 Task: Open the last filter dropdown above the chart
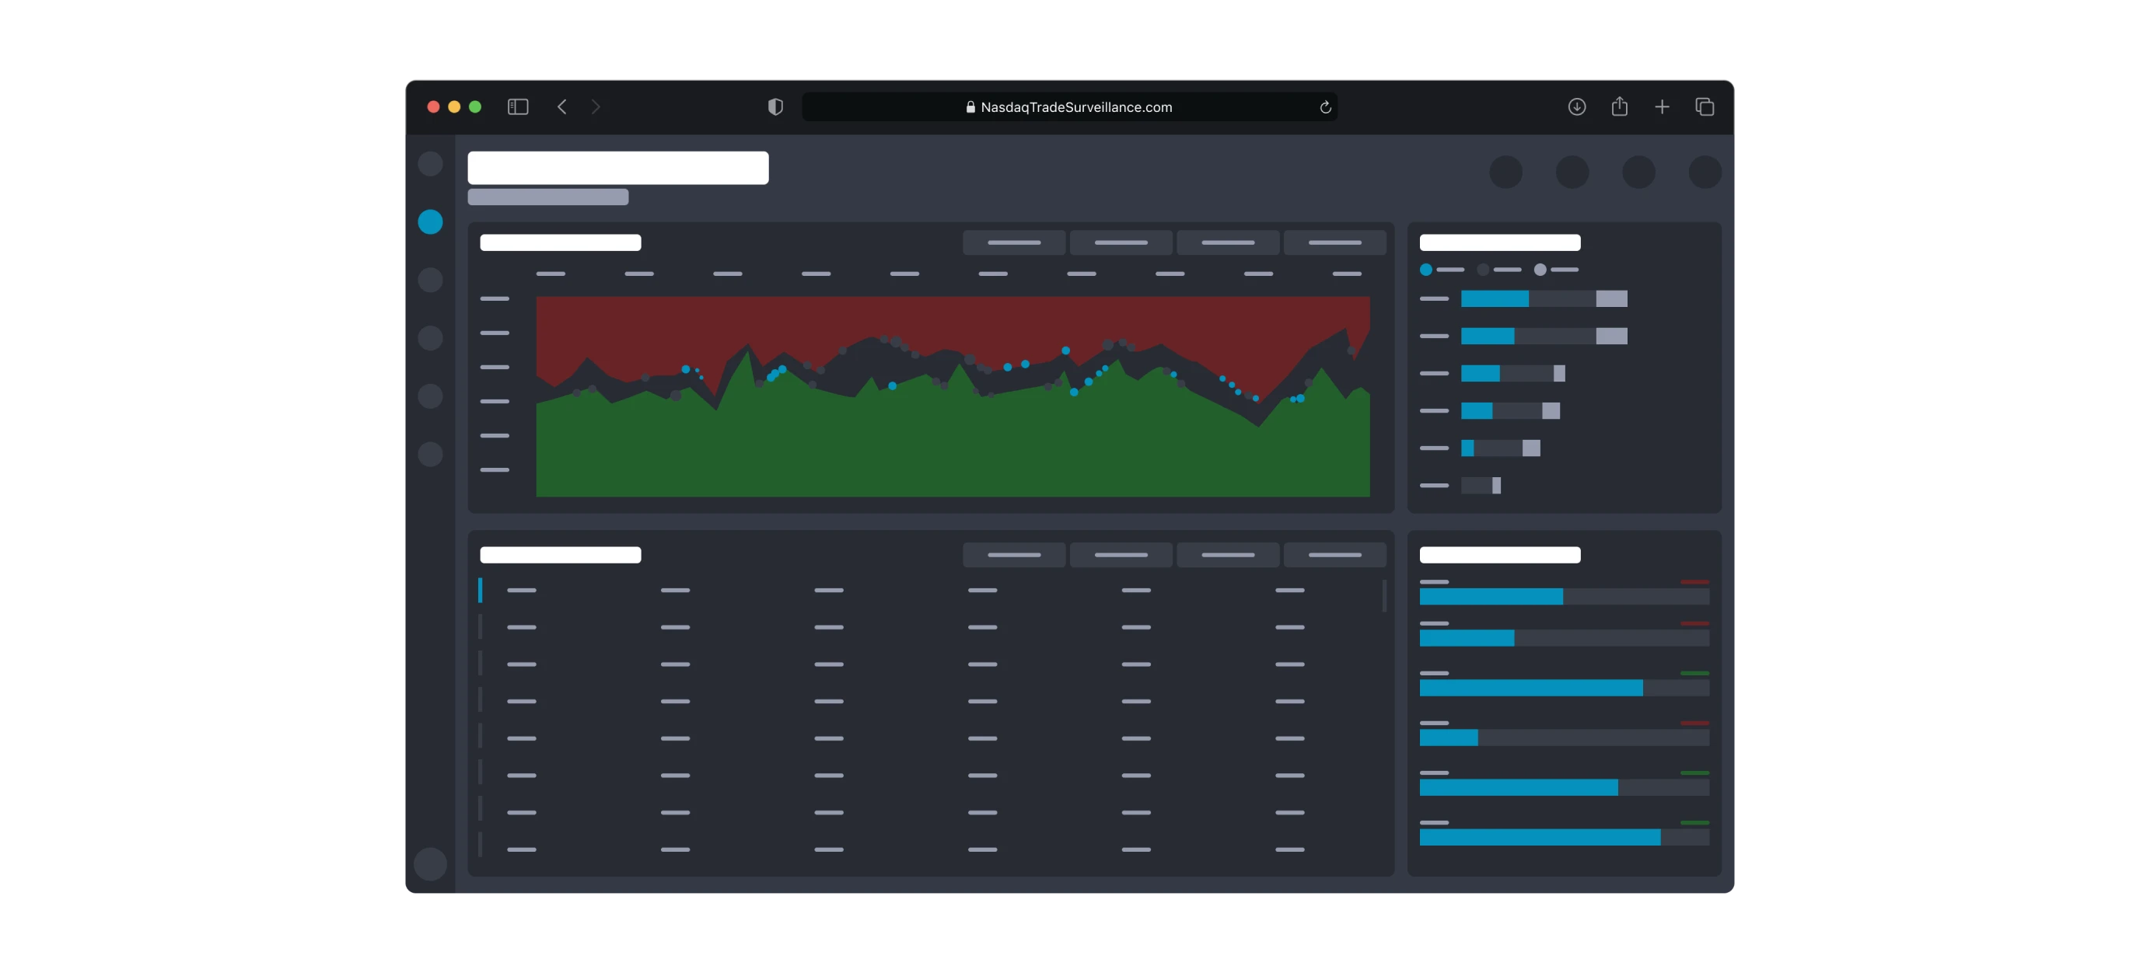coord(1334,242)
